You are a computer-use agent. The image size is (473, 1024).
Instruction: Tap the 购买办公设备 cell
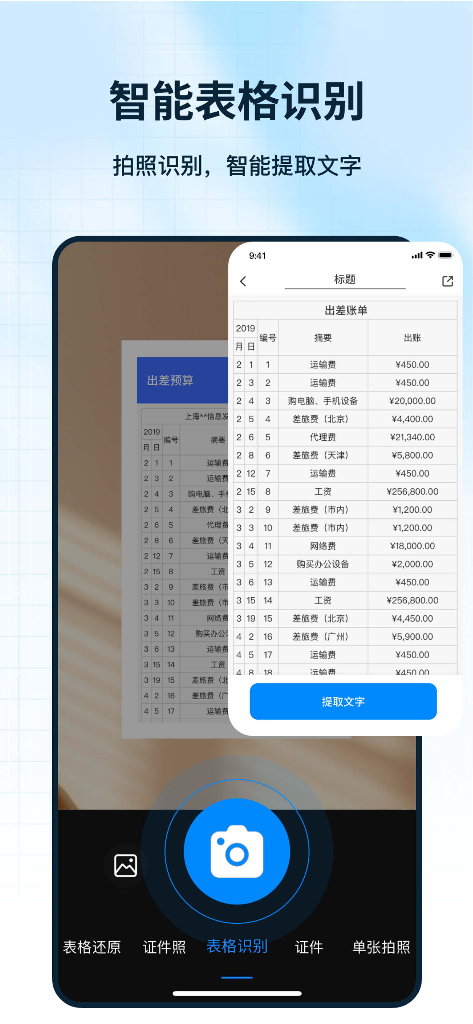pos(323,564)
